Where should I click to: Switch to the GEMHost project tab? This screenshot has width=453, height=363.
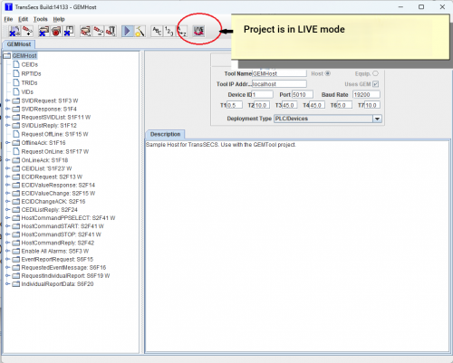(x=19, y=44)
